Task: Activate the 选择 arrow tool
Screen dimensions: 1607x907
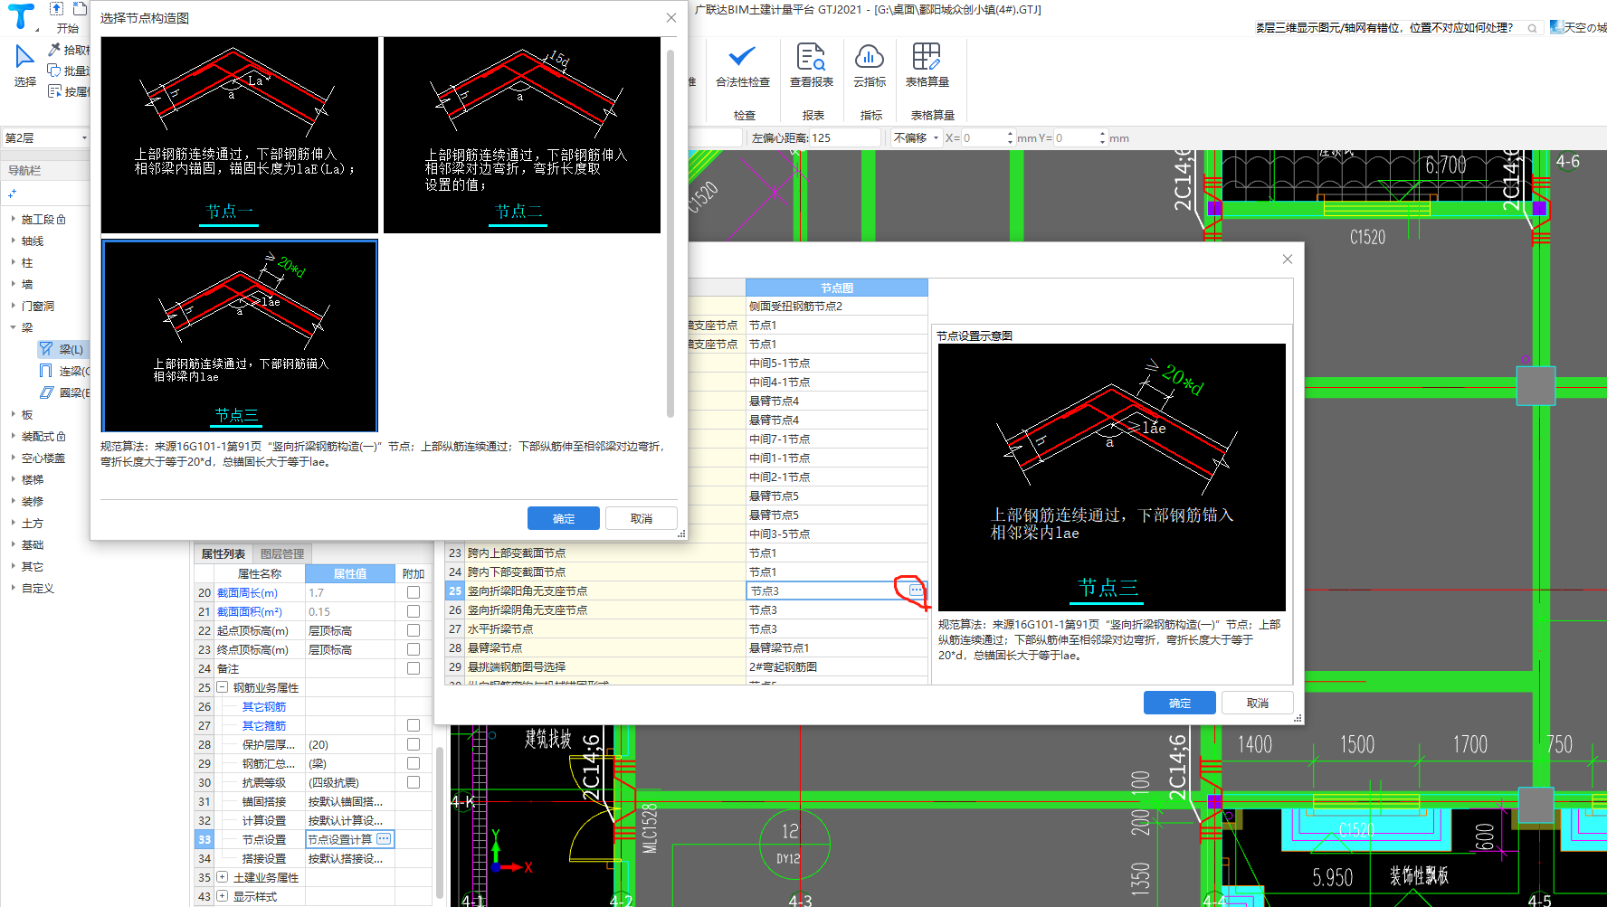Action: click(24, 58)
